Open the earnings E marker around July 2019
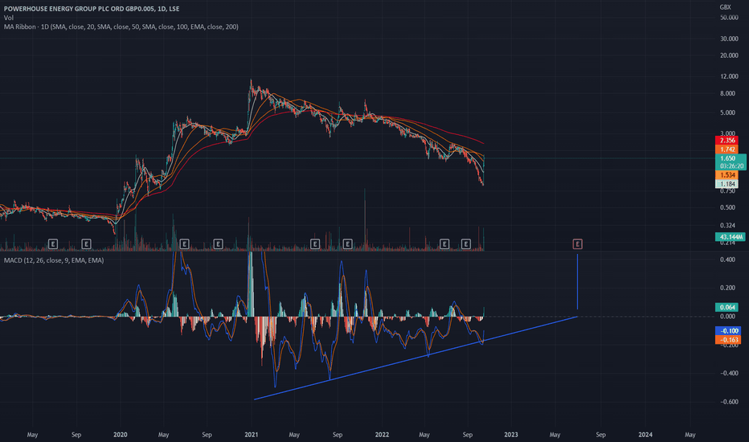Image resolution: width=749 pixels, height=442 pixels. [53, 244]
